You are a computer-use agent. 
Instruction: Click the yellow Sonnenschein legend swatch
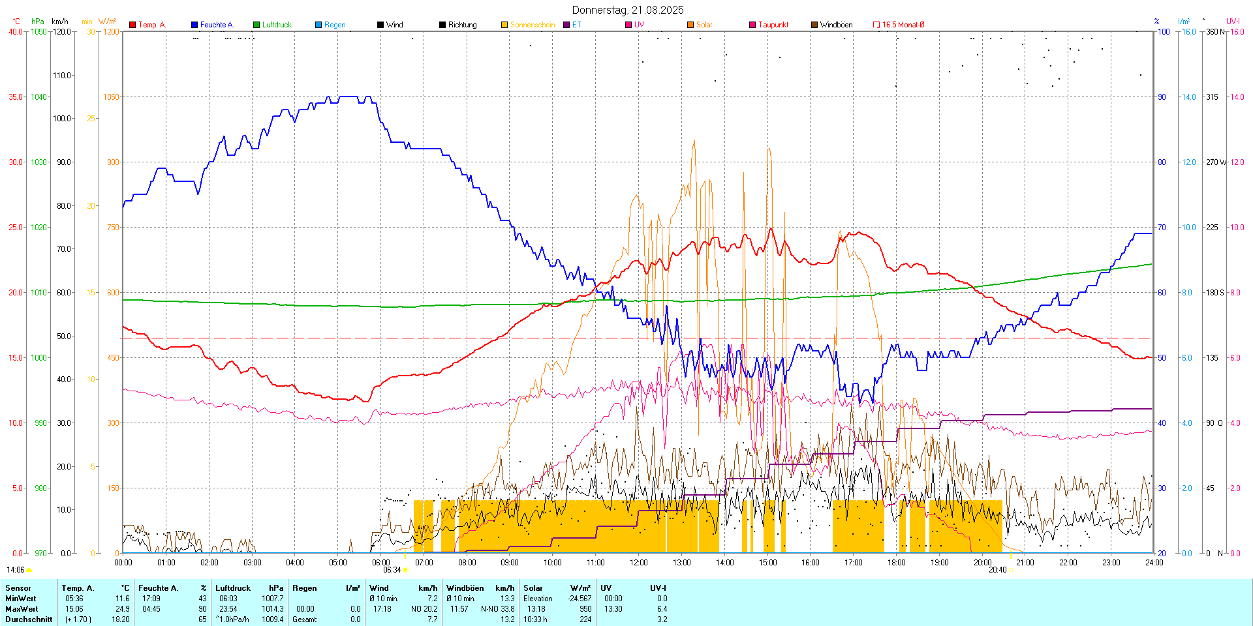tap(504, 25)
